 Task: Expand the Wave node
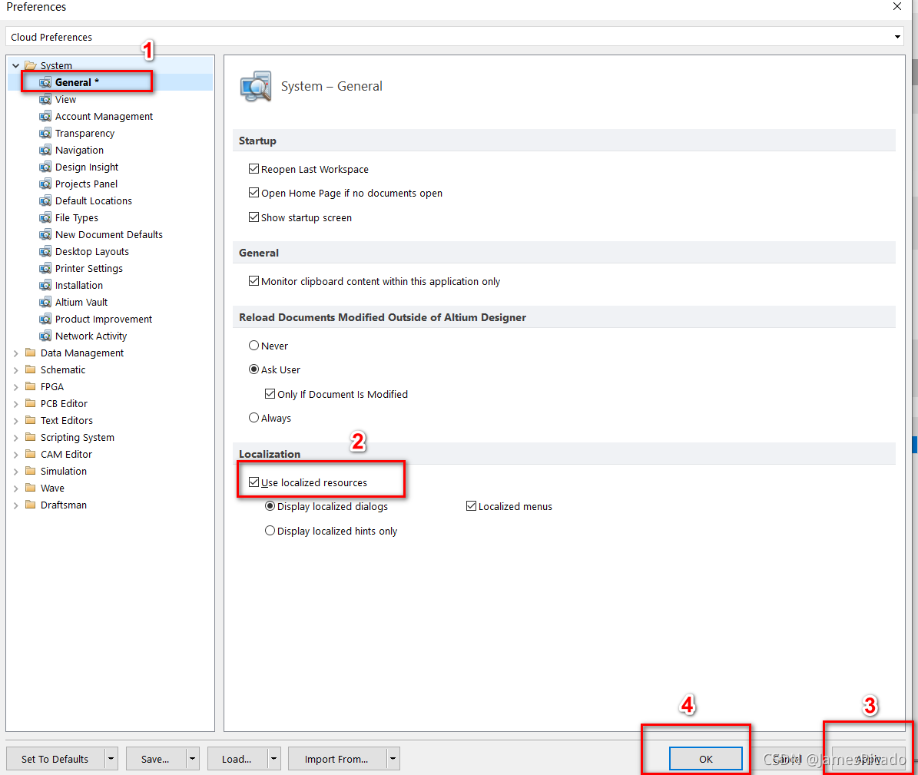pyautogui.click(x=16, y=489)
